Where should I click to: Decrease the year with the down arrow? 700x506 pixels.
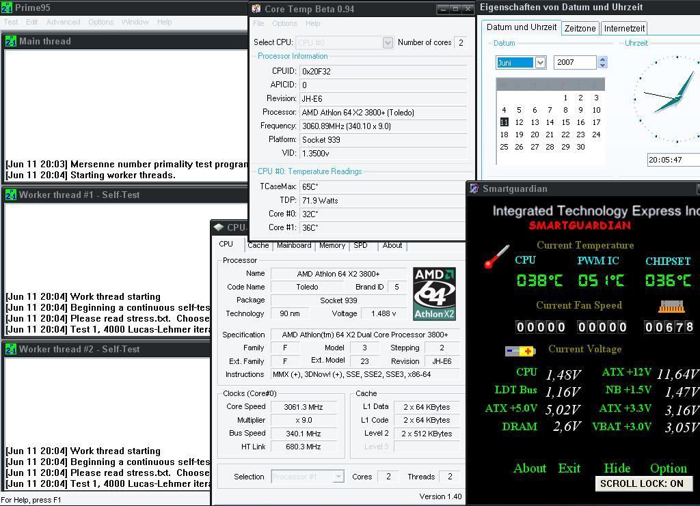602,66
